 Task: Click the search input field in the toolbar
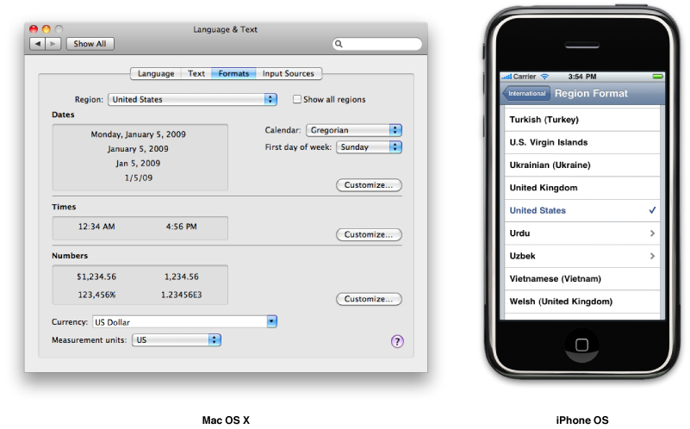tap(377, 44)
